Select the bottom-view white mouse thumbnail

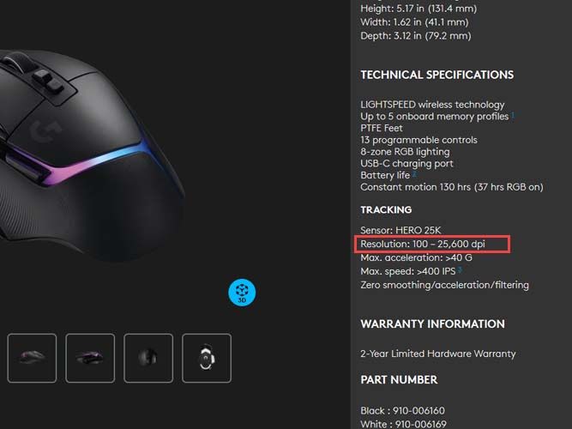[x=207, y=358]
